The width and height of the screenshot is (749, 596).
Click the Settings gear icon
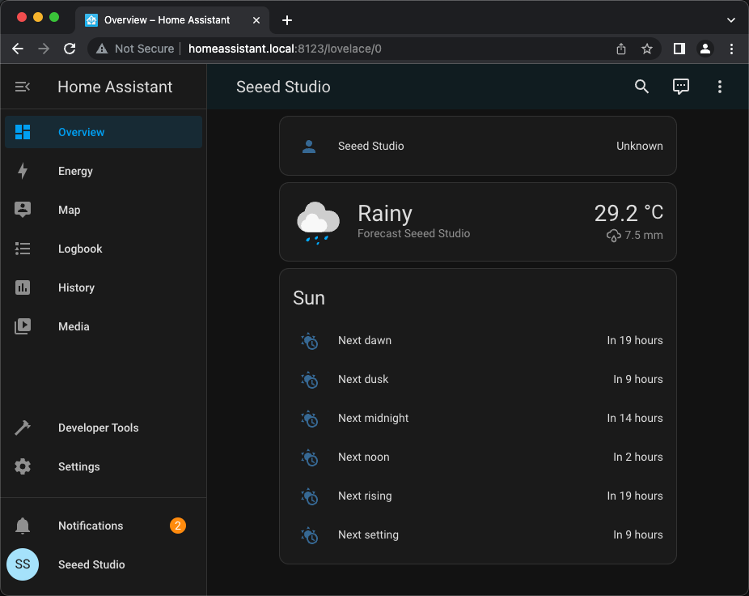(x=23, y=466)
